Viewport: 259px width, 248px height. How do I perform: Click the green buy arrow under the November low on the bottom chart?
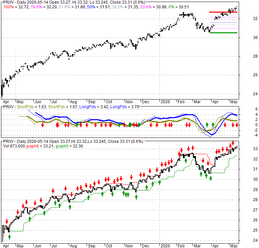[x=136, y=197]
